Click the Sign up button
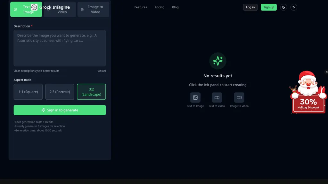The width and height of the screenshot is (328, 184). coord(269,7)
